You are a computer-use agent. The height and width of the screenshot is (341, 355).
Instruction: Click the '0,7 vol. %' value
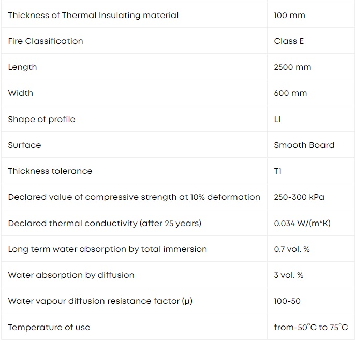coord(292,249)
